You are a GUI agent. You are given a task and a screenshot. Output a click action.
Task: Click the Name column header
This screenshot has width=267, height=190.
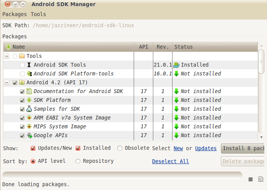tap(68, 47)
